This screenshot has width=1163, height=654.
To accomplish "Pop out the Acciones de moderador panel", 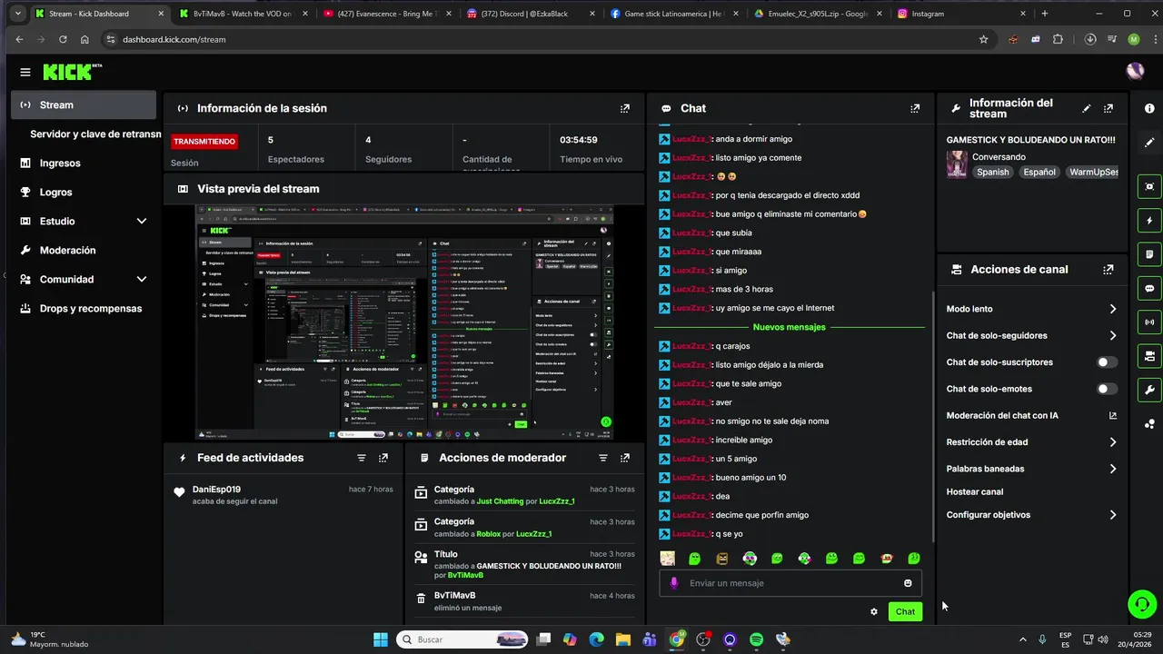I will [x=625, y=458].
